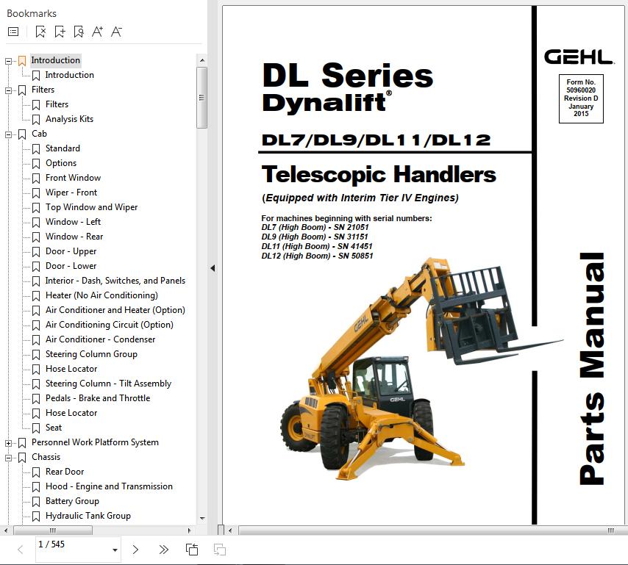This screenshot has height=565, width=628.
Task: Open the page number dropdown
Action: click(115, 550)
